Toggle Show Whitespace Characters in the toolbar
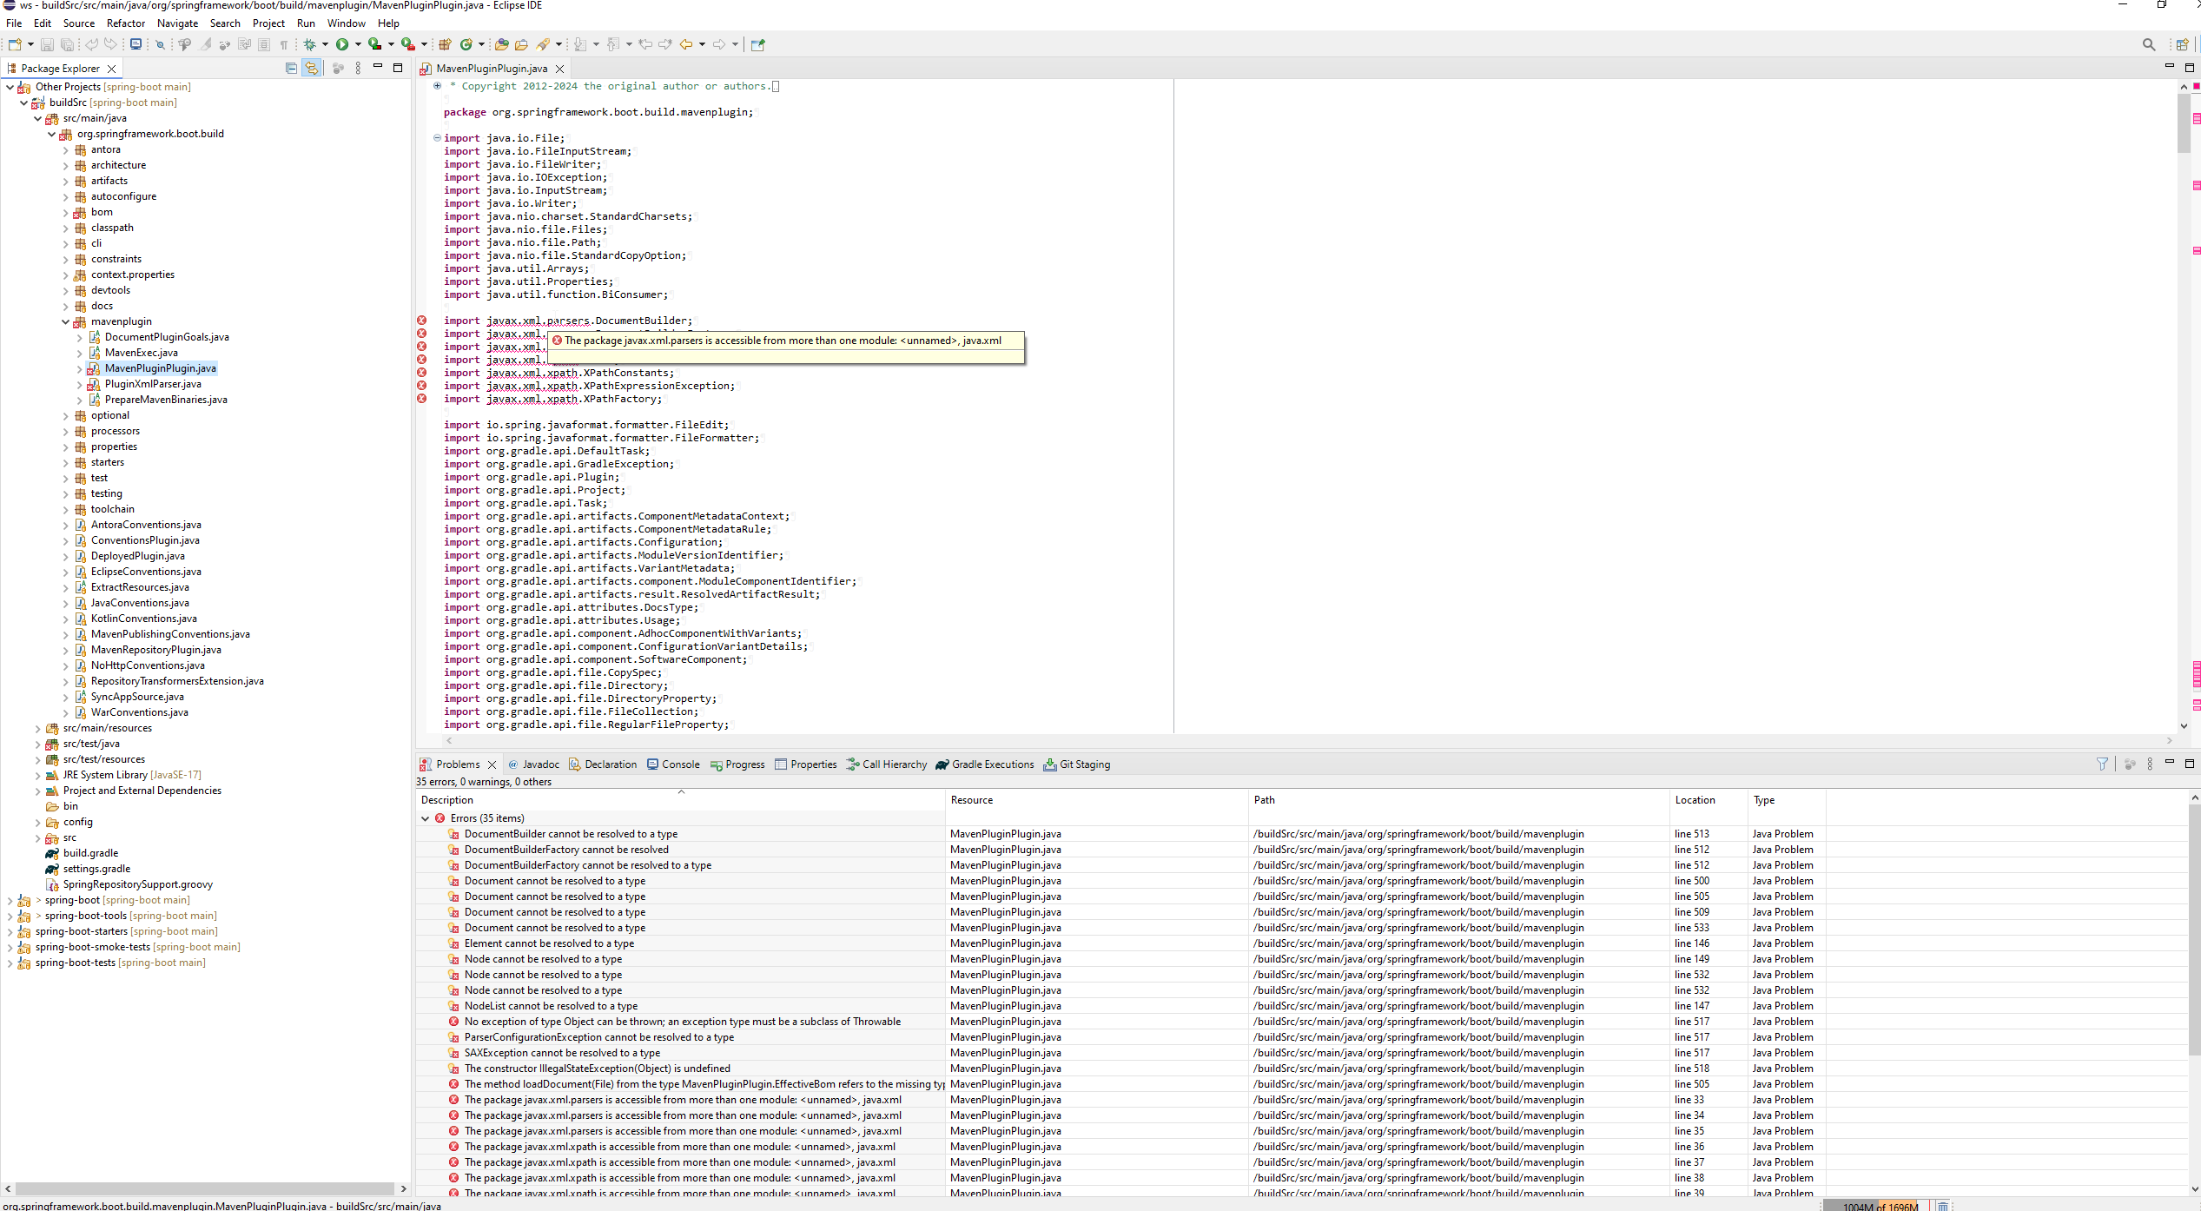Viewport: 2201px width, 1211px height. coord(284,44)
